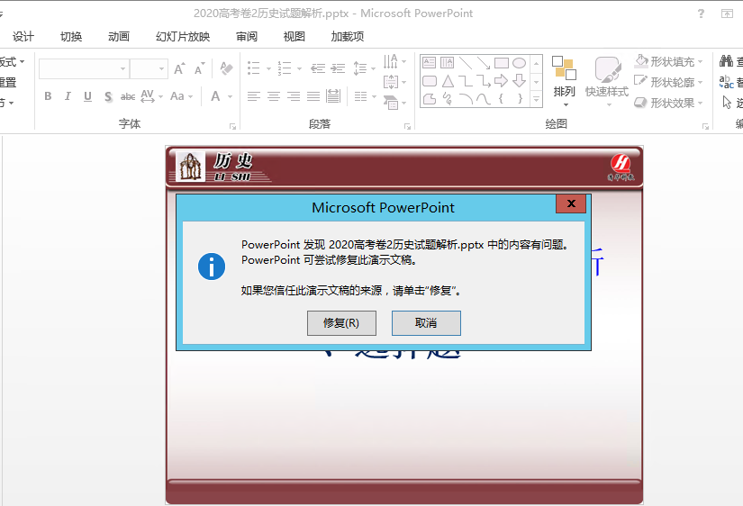Image resolution: width=743 pixels, height=506 pixels.
Task: Select the down arrow block shape
Action: (520, 81)
